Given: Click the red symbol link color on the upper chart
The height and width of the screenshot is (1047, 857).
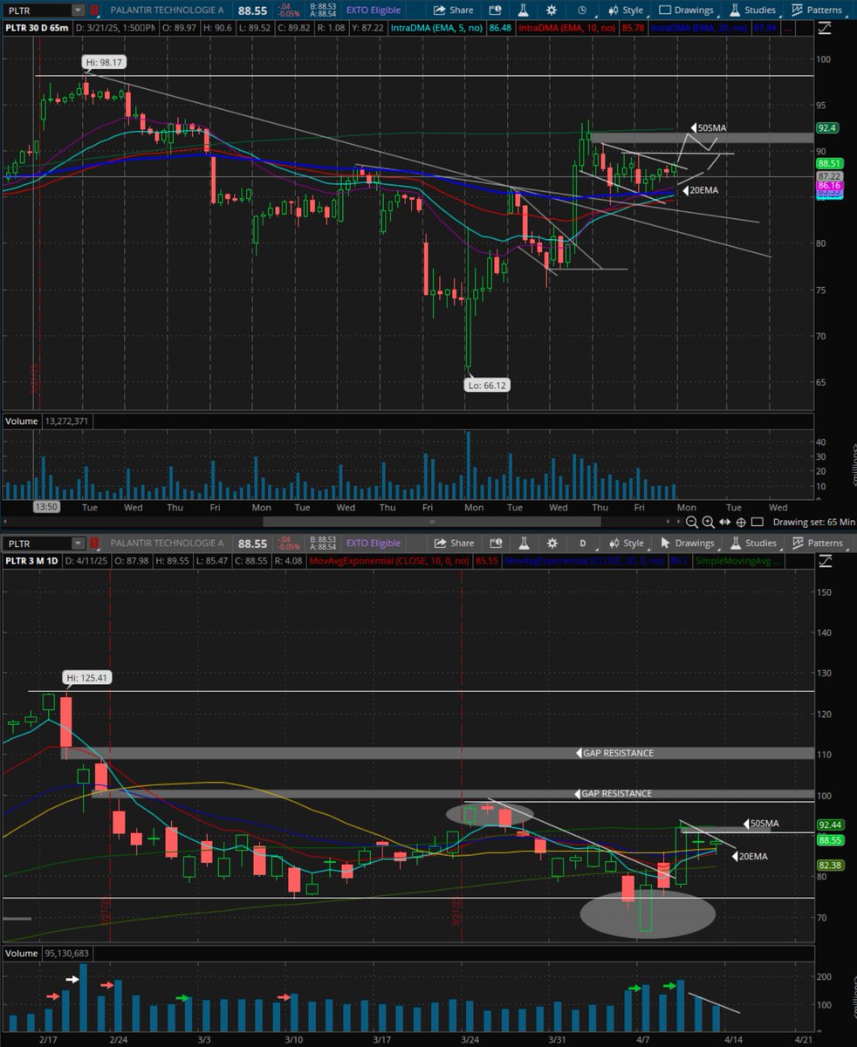Looking at the screenshot, I should click(93, 10).
